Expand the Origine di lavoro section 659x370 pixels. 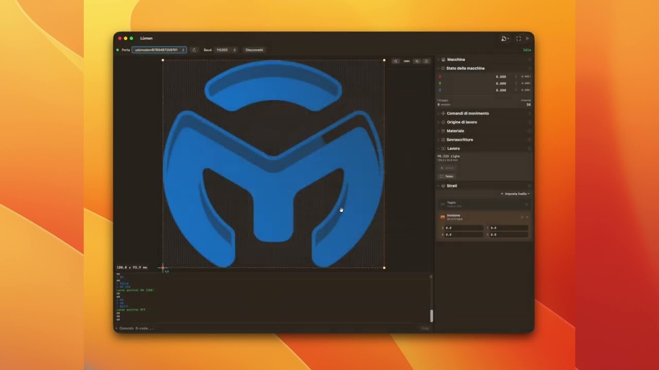click(438, 122)
